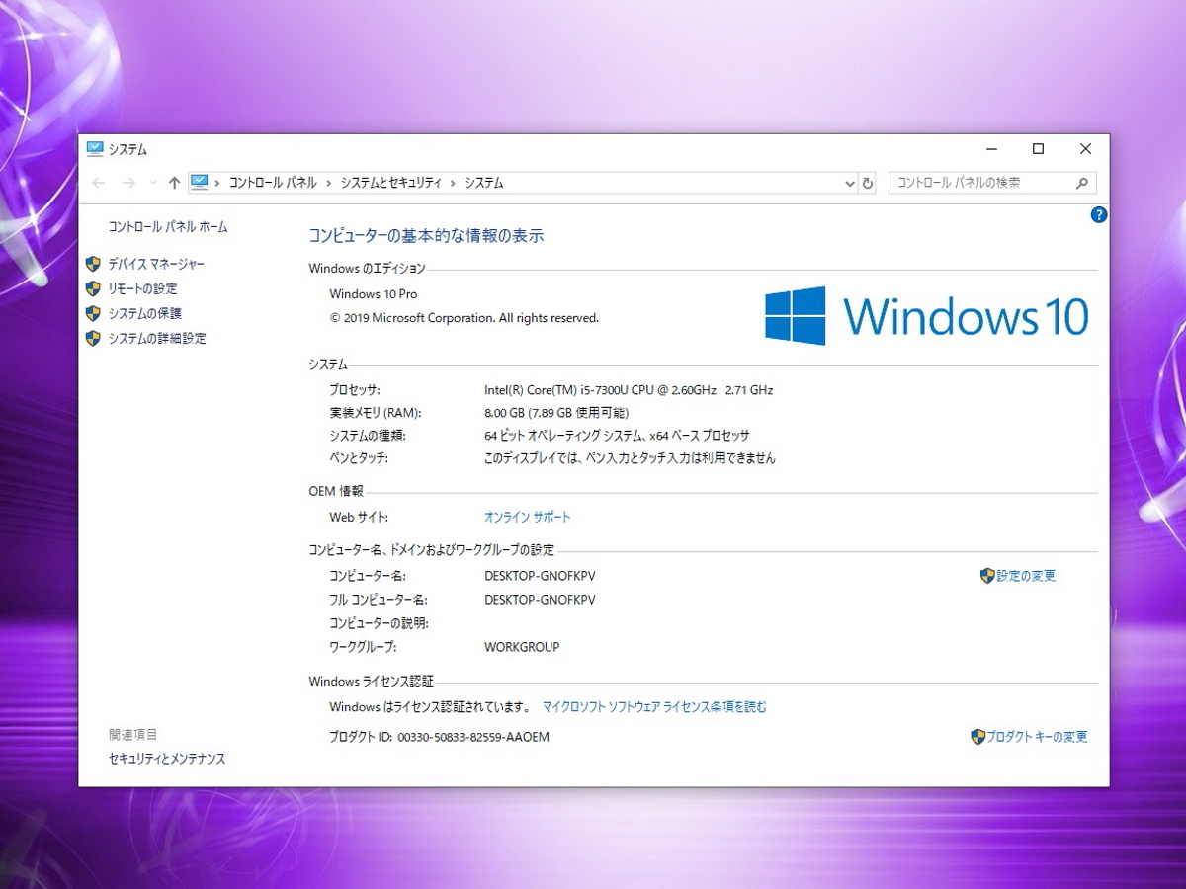Click the ペン入力とタッチ入力は利用できません text
The height and width of the screenshot is (889, 1186).
(630, 458)
